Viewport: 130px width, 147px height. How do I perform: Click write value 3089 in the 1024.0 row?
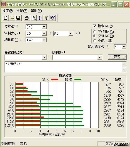[107, 125]
